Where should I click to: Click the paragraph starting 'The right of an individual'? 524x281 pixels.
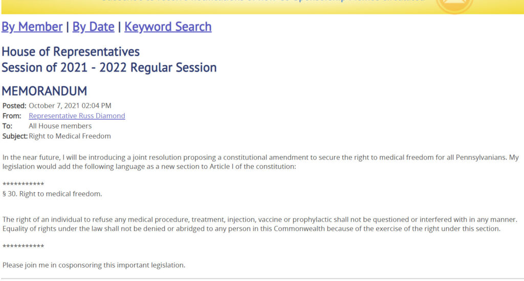[x=259, y=224]
